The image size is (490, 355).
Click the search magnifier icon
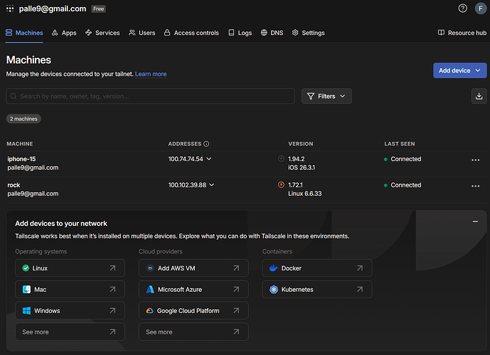coord(13,96)
